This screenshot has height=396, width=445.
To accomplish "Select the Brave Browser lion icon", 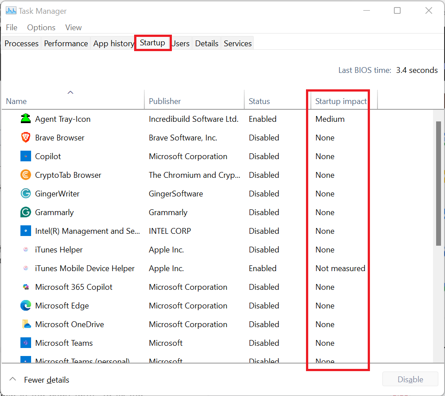I will pos(26,138).
